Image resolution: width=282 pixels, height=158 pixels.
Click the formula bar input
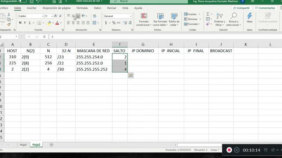[166, 37]
